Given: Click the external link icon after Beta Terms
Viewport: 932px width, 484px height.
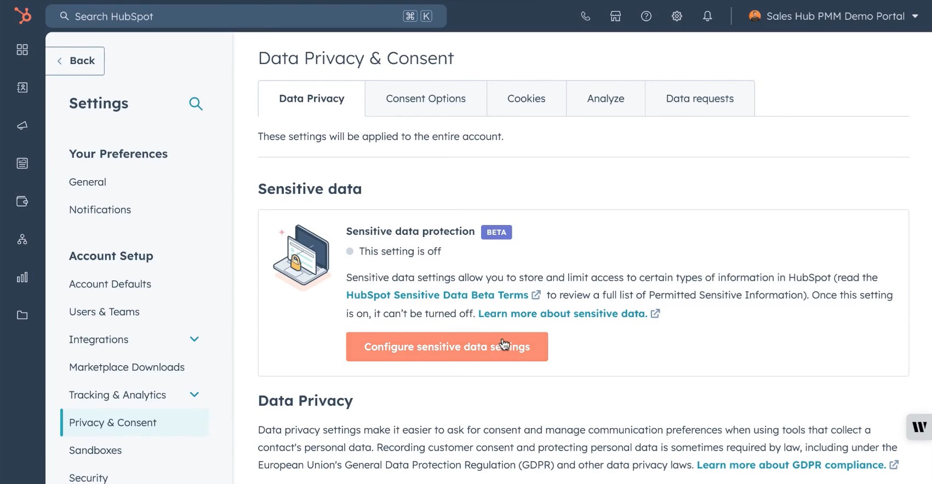Looking at the screenshot, I should [536, 295].
